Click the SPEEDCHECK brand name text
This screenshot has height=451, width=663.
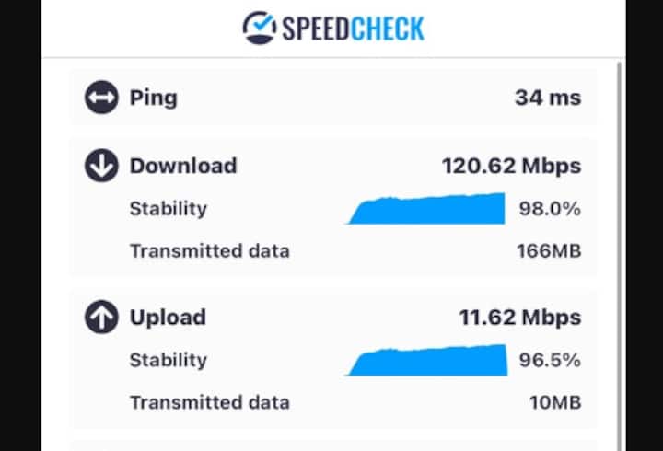(354, 28)
